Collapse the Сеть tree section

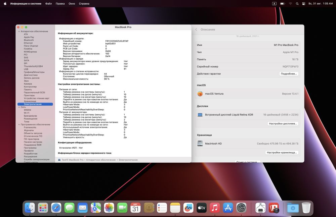19,107
